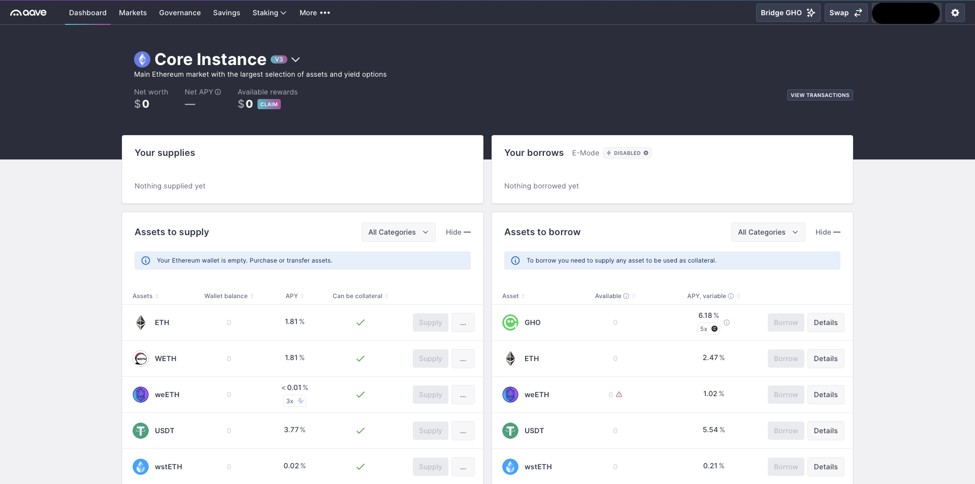Screen dimensions: 975x484
Task: Click the GHO token icon
Action: 510,322
